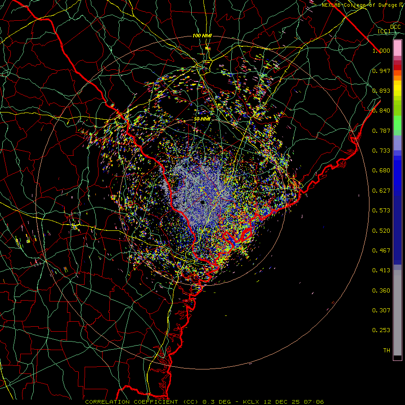The image size is (405, 405).
Task: Click the 0.627 colorbar value
Action: (381, 191)
